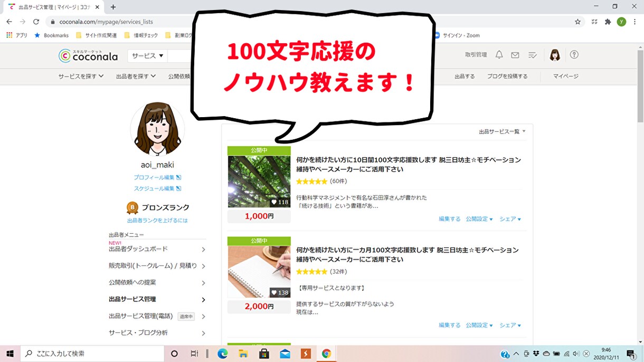
Task: Open サインイン - Zoom bookmark
Action: point(457,35)
